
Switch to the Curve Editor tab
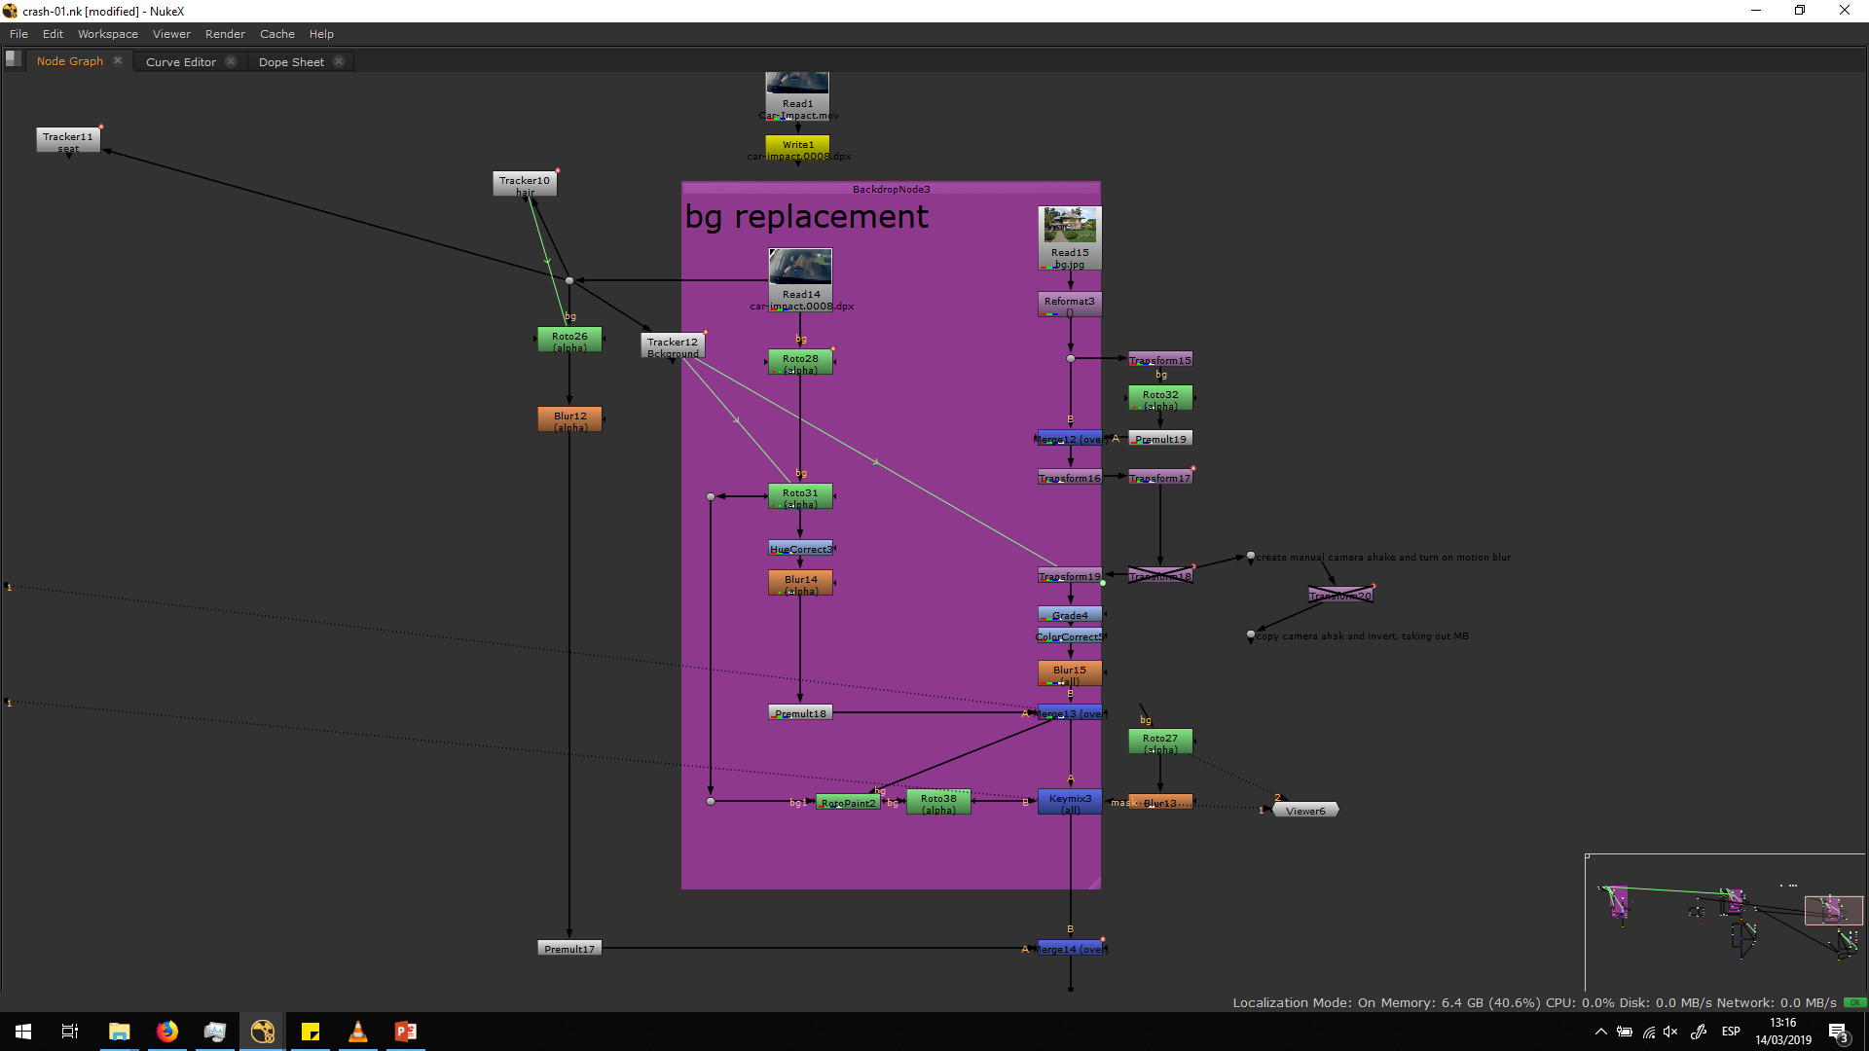pyautogui.click(x=181, y=61)
